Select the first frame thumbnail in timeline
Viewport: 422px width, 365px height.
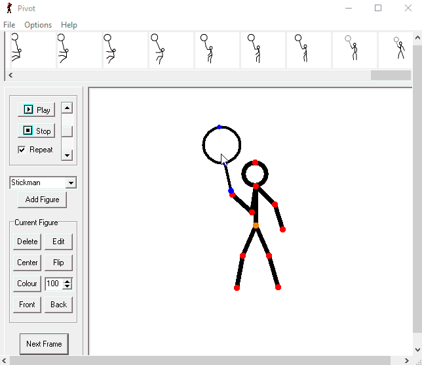(33, 50)
